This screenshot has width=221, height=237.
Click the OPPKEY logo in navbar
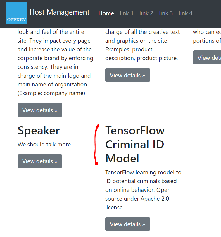coord(17,13)
